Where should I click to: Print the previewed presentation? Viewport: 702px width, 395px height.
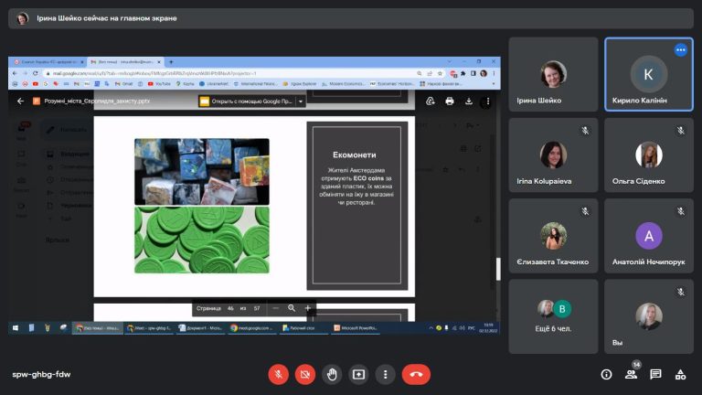[450, 101]
